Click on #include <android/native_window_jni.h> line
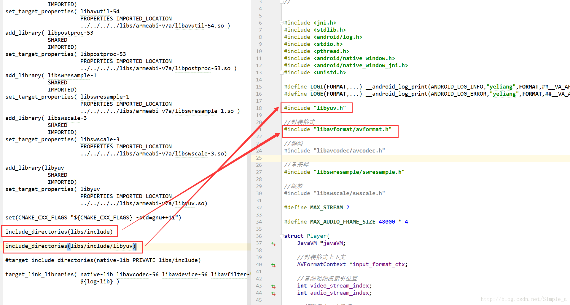The height and width of the screenshot is (305, 570). tap(346, 65)
